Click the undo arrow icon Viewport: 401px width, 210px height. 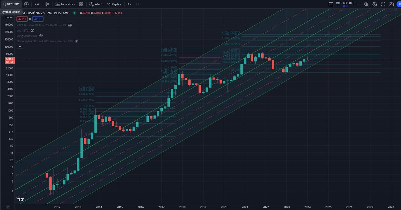[x=130, y=4]
